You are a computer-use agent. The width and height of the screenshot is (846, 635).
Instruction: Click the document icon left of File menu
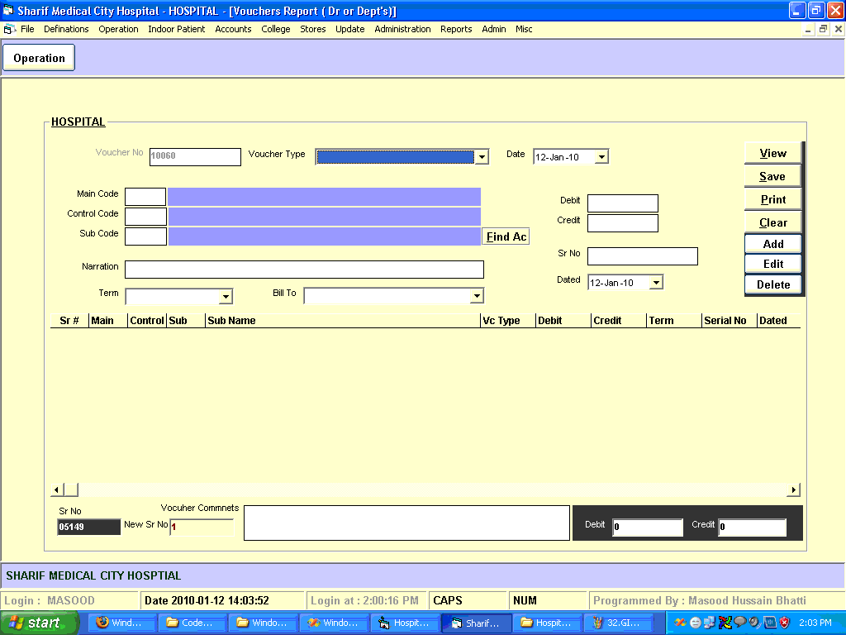(10, 29)
